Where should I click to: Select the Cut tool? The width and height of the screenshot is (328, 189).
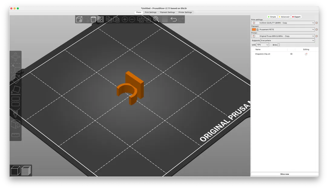pos(15,101)
